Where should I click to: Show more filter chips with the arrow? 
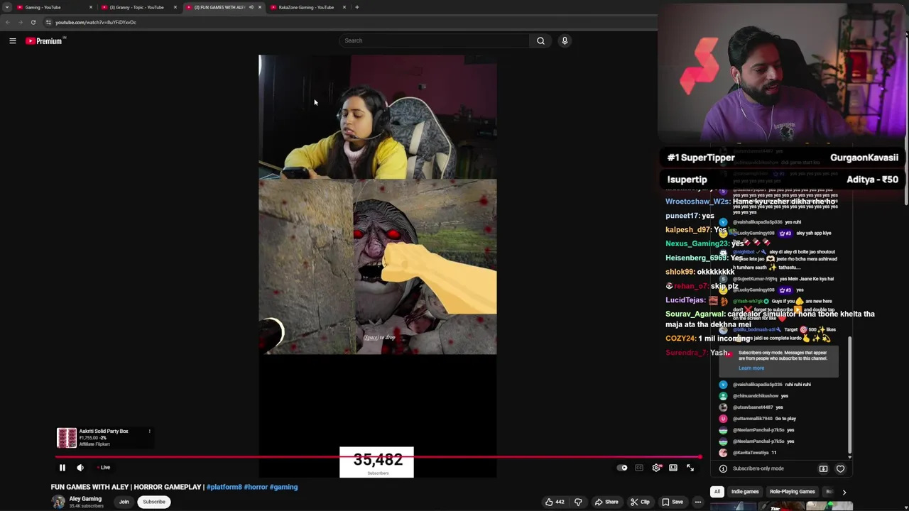point(844,492)
